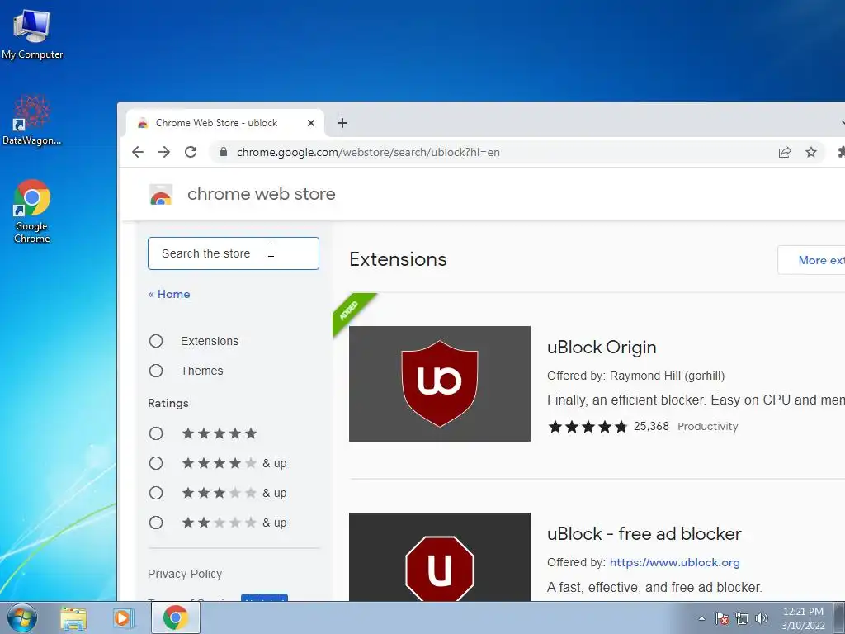Go back with browser back arrow

pos(138,152)
